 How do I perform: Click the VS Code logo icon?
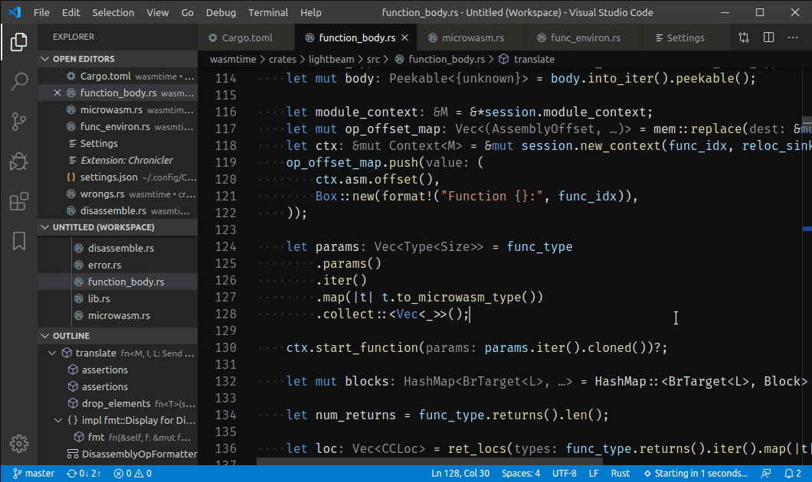click(15, 12)
